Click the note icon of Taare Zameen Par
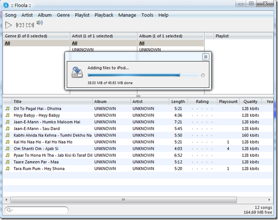Screen dimensions: 278x220 tap(7, 162)
